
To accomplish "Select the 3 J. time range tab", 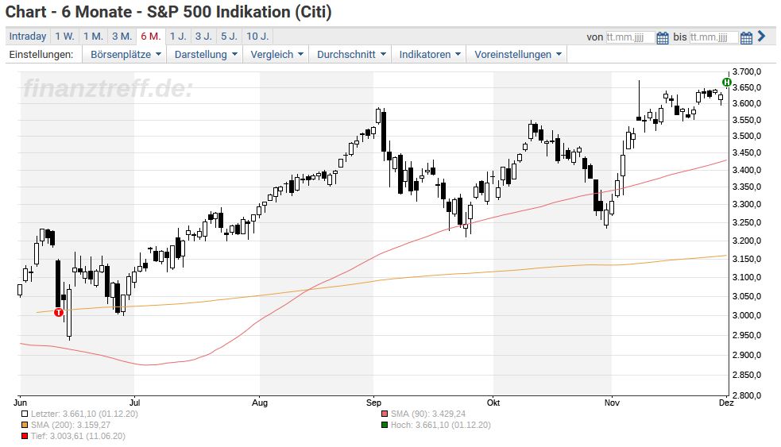I will click(203, 37).
